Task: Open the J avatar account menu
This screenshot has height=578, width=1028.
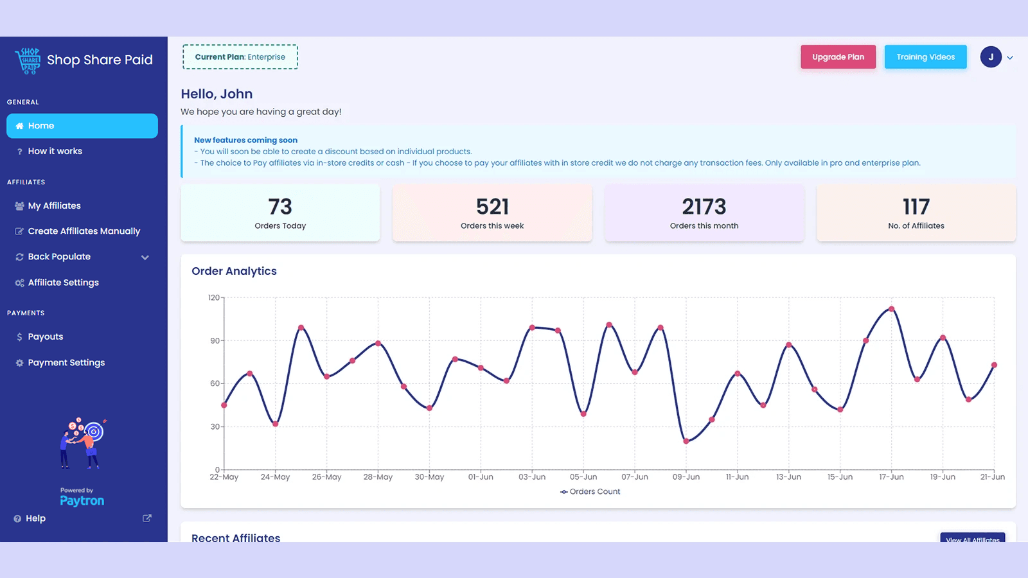Action: pos(990,57)
